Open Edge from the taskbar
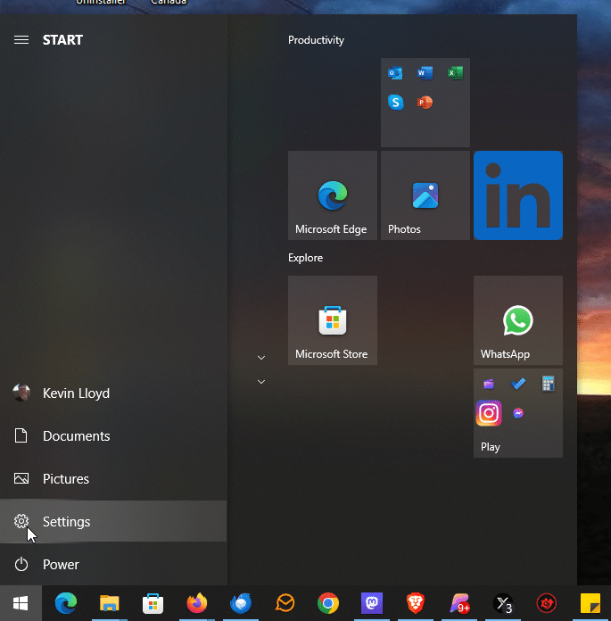The height and width of the screenshot is (621, 611). 66,603
